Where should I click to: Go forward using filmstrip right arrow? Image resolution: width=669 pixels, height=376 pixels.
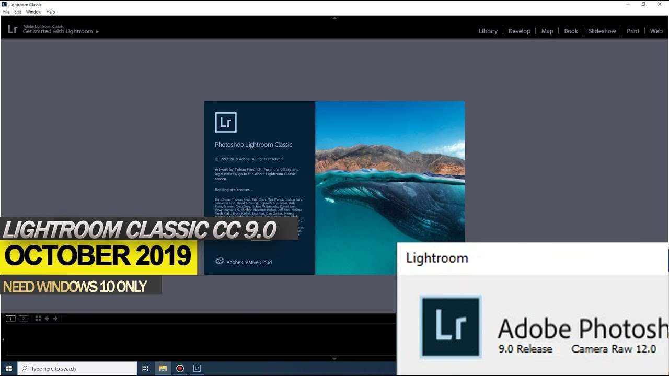[55, 319]
